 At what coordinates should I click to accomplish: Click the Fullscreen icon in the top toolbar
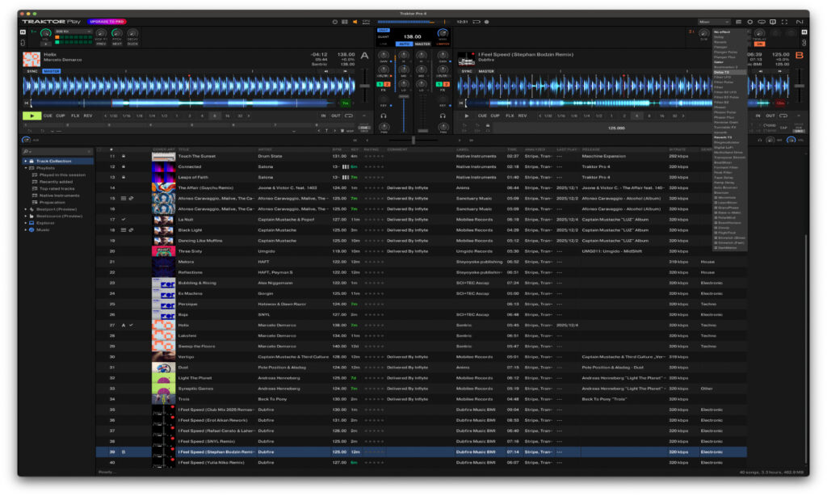pyautogui.click(x=784, y=22)
